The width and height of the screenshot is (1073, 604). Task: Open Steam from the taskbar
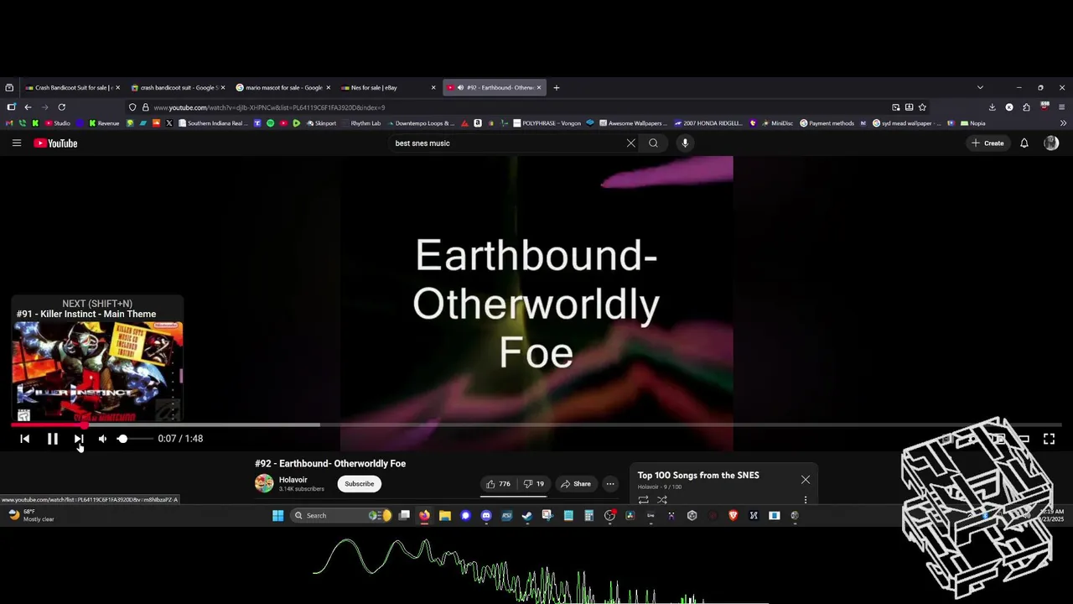tap(527, 516)
